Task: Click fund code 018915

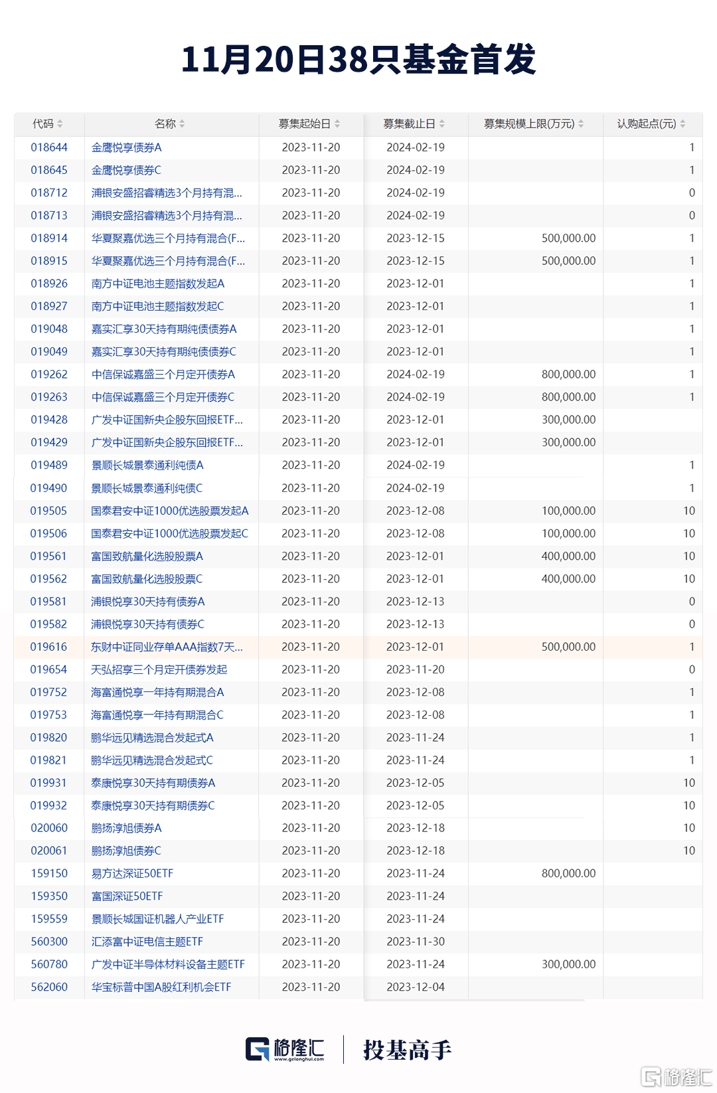Action: click(49, 261)
